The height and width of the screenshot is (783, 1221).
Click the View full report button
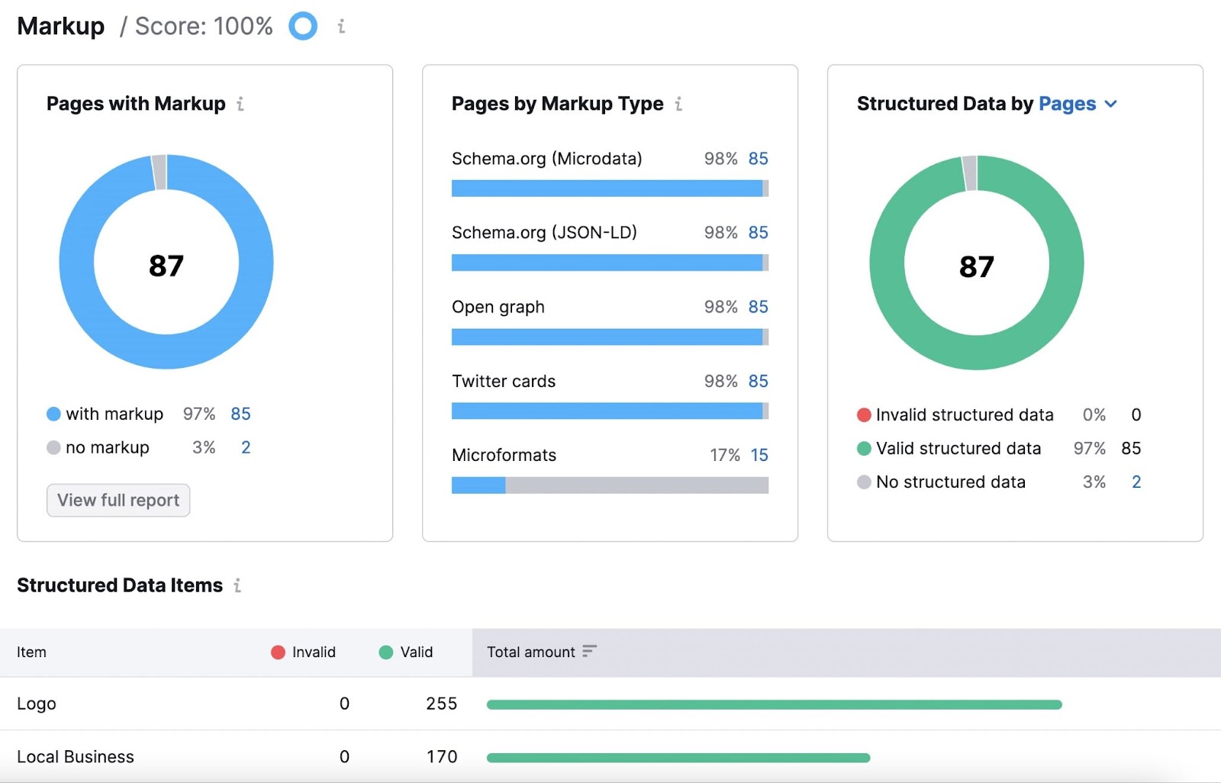click(x=118, y=501)
